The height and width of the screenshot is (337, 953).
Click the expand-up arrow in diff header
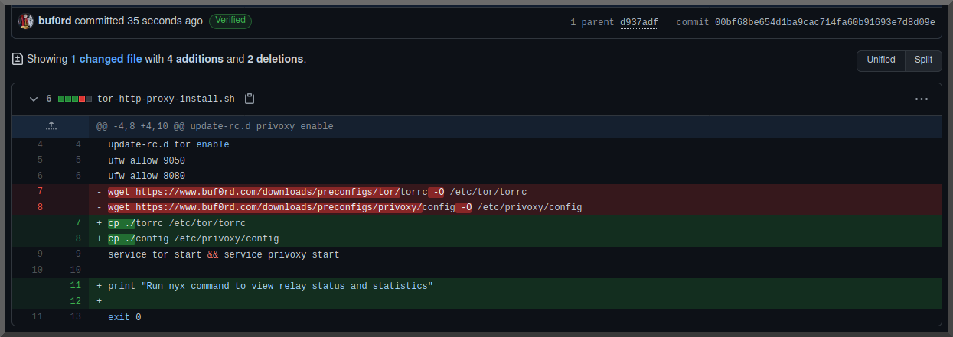(51, 125)
